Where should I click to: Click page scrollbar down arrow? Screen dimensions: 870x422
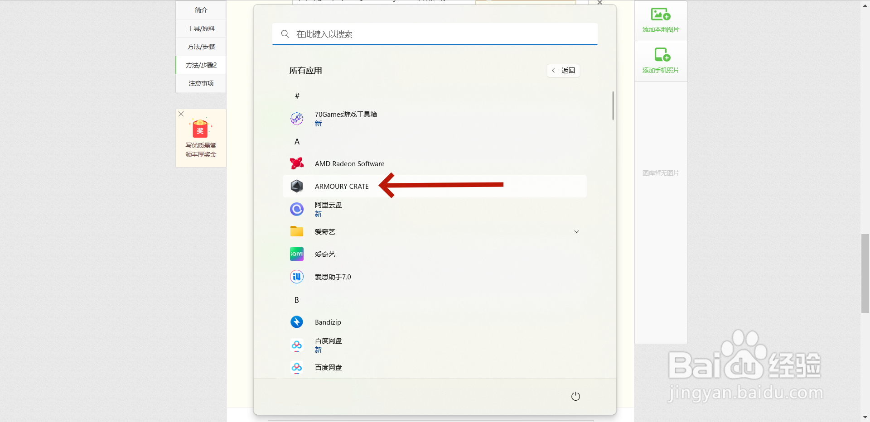(x=865, y=417)
